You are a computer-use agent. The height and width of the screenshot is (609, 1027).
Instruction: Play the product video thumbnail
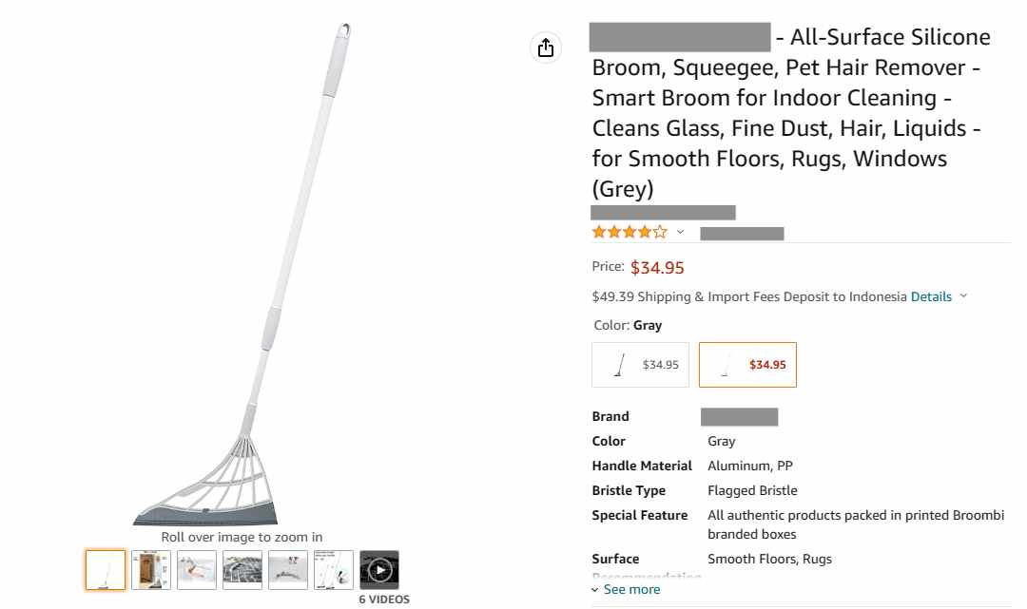(x=379, y=570)
